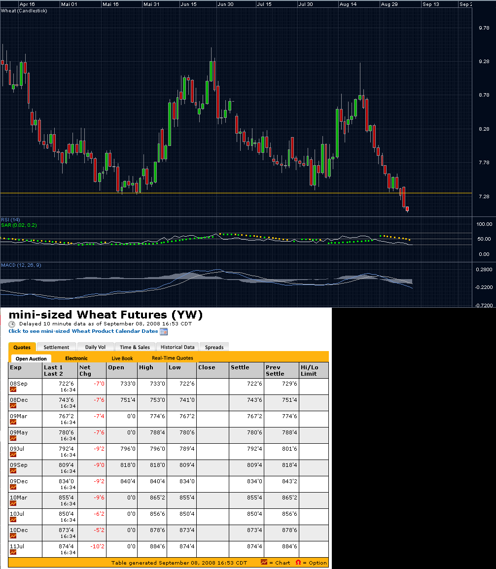The width and height of the screenshot is (496, 569).
Task: Click the Close column header
Action: pyautogui.click(x=213, y=370)
